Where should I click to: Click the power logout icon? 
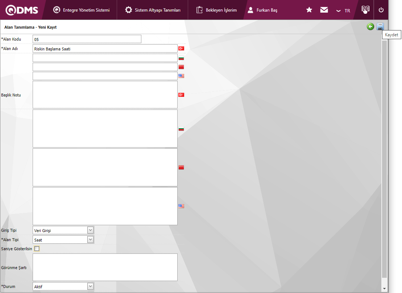tap(381, 10)
